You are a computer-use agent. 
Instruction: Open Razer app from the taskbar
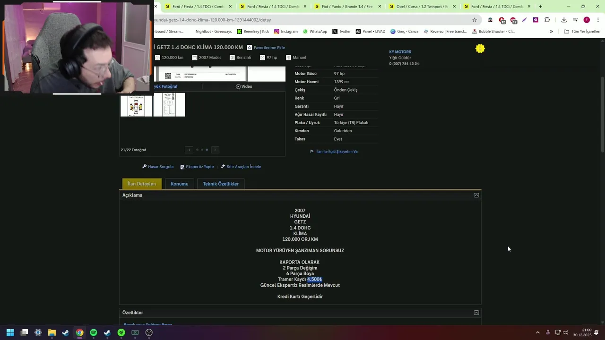tap(121, 332)
